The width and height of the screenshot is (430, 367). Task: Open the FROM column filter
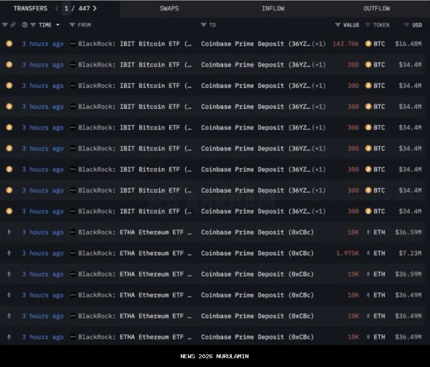72,25
